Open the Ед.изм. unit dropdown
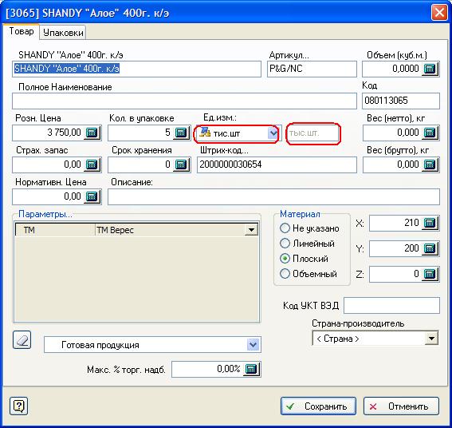The height and width of the screenshot is (428, 452). coord(273,133)
